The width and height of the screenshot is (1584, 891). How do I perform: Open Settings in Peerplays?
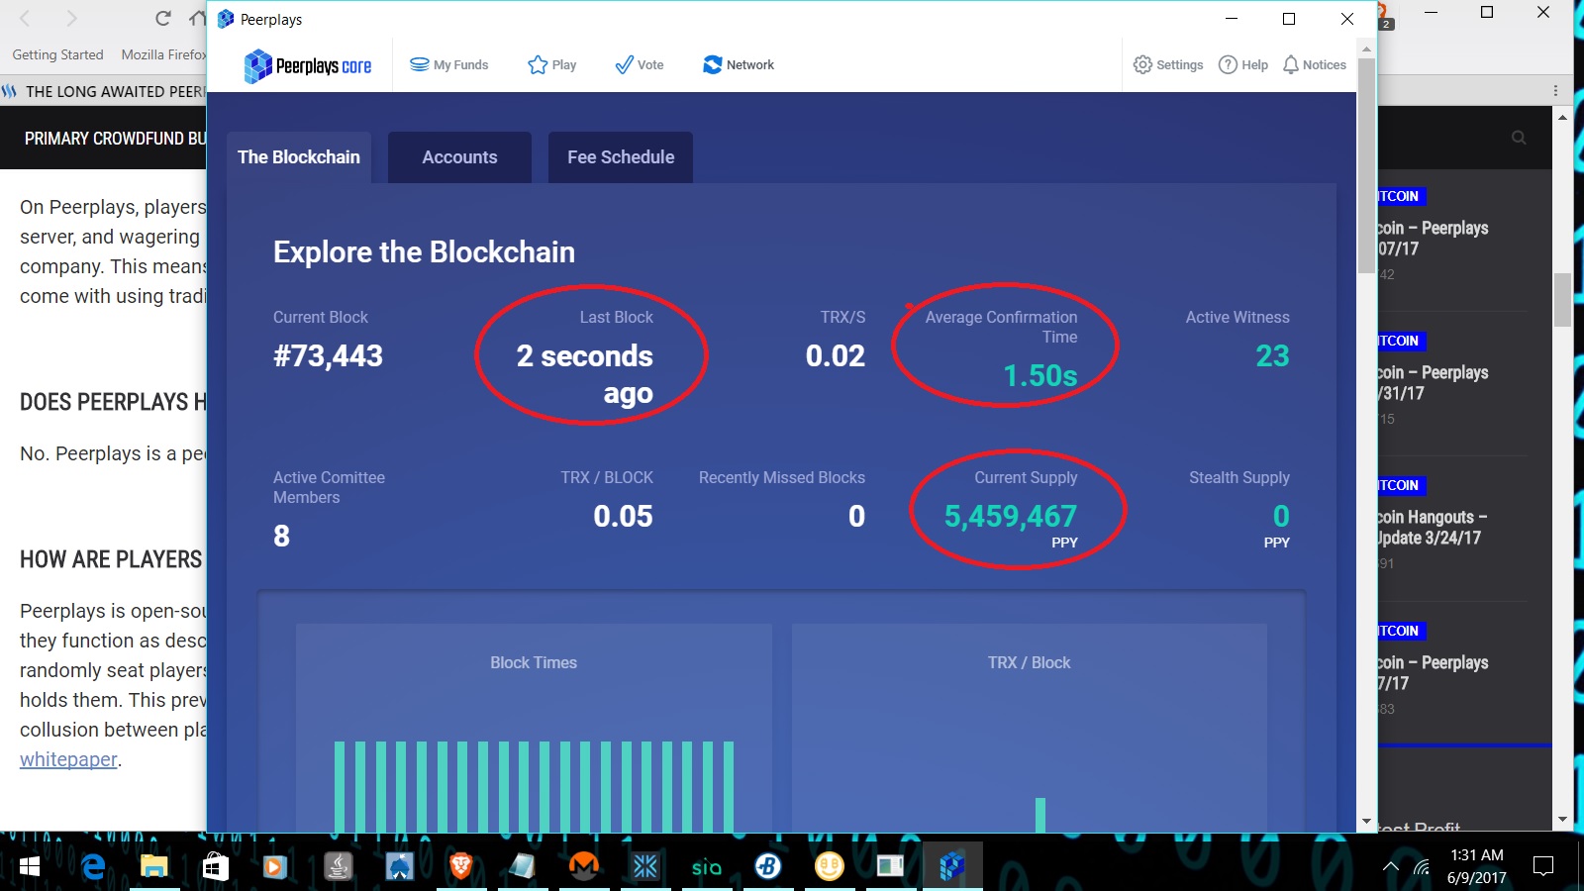(x=1168, y=65)
